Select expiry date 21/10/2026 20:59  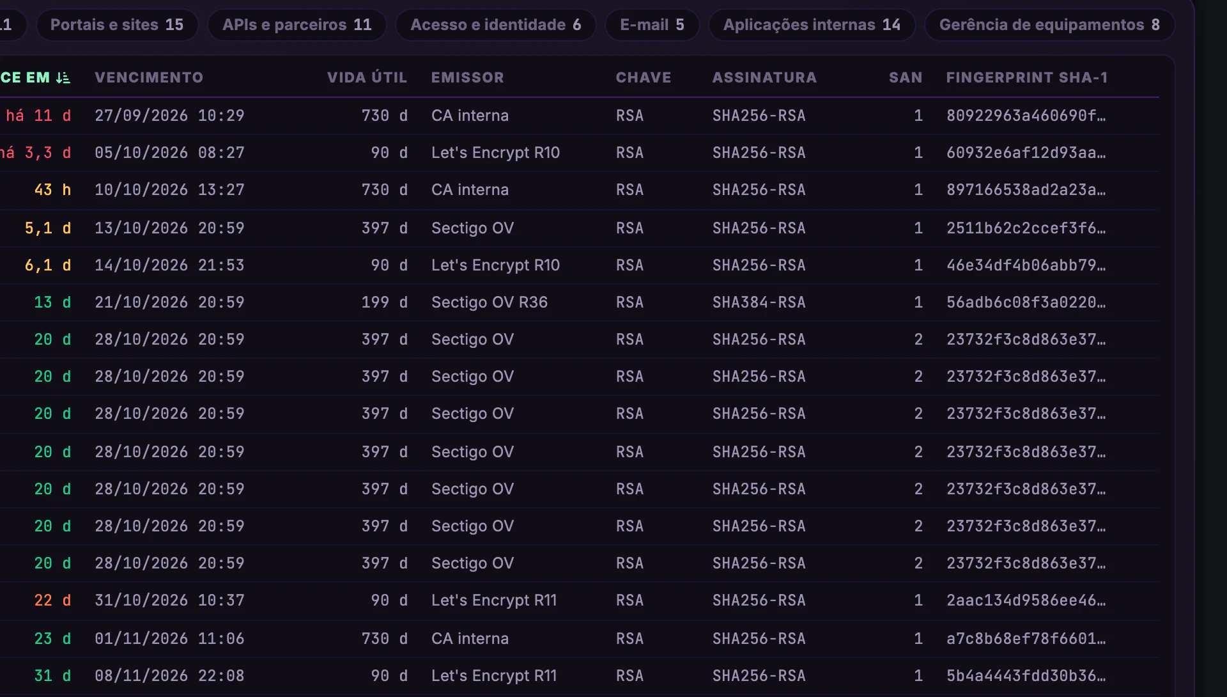pos(169,302)
